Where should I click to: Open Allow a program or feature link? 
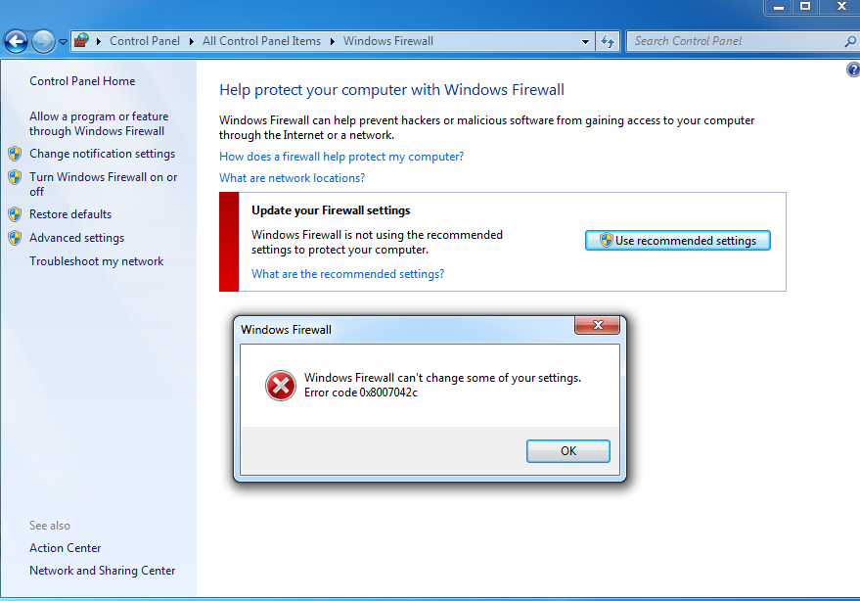pos(99,123)
